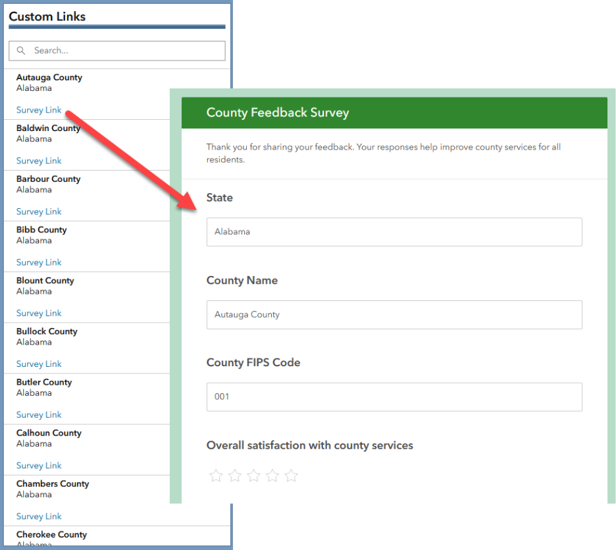
Task: Select the Bullock County list entry
Action: [86, 348]
